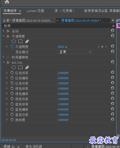Expand the 时间重映射 effect
The image size is (120, 148).
[x=3, y=57]
